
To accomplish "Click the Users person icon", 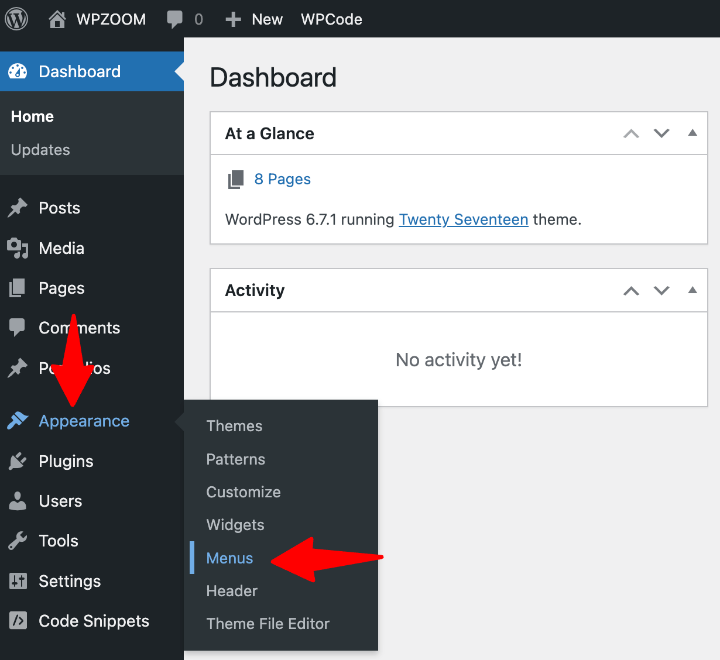I will click(18, 501).
